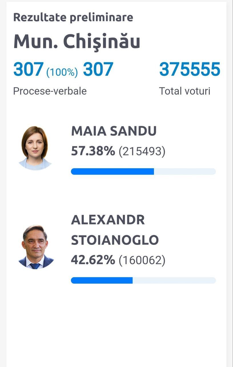Select the ALEXANDR name line
The width and height of the screenshot is (233, 367).
pyautogui.click(x=108, y=220)
